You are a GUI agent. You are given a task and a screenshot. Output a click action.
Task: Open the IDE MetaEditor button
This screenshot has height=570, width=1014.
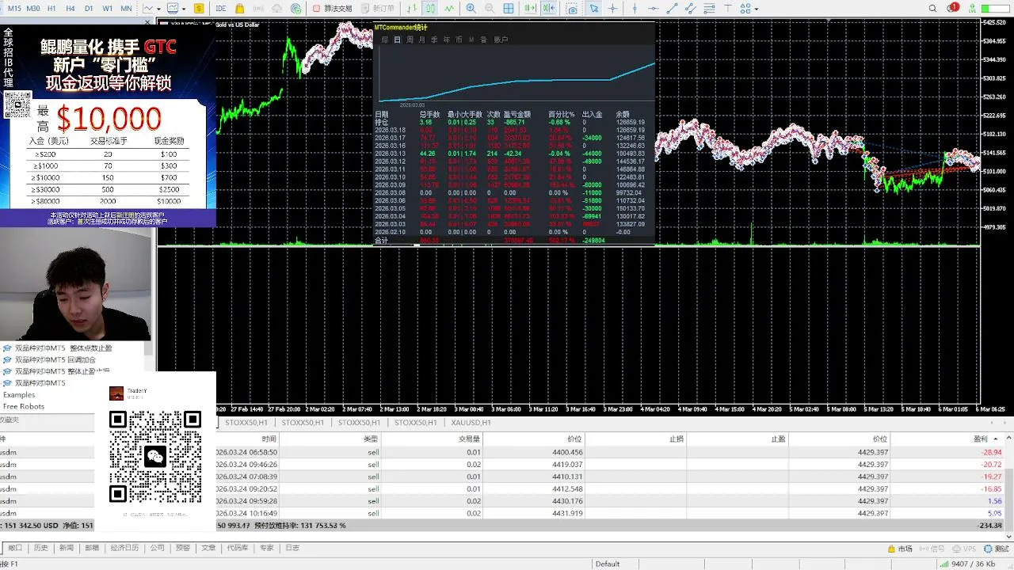[221, 8]
